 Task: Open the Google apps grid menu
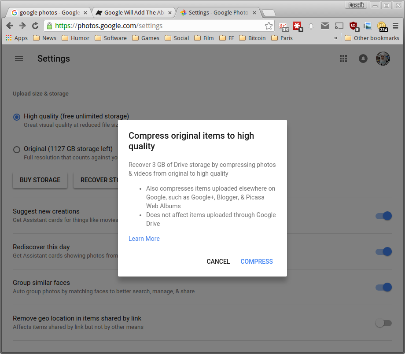pyautogui.click(x=343, y=59)
